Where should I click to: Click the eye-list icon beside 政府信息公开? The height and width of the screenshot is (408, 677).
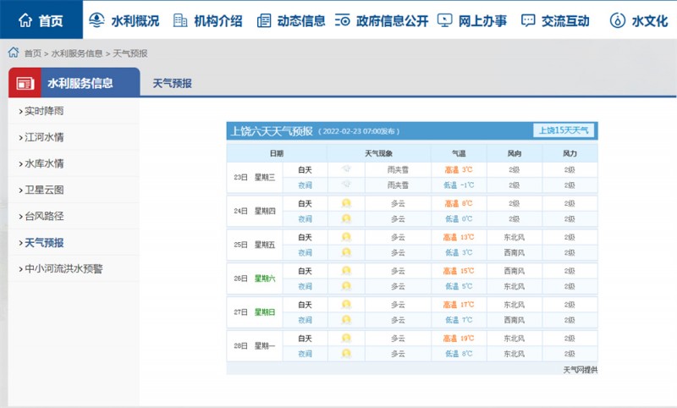(343, 20)
